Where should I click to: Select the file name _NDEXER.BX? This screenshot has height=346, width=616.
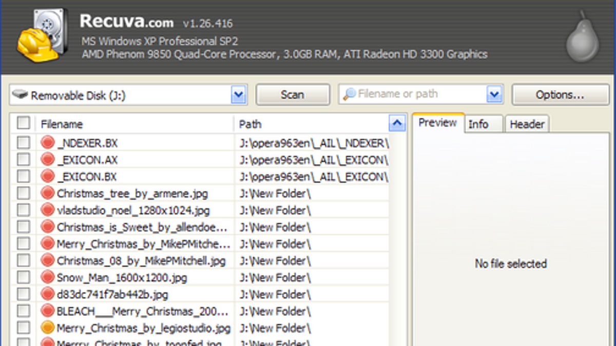(x=87, y=143)
